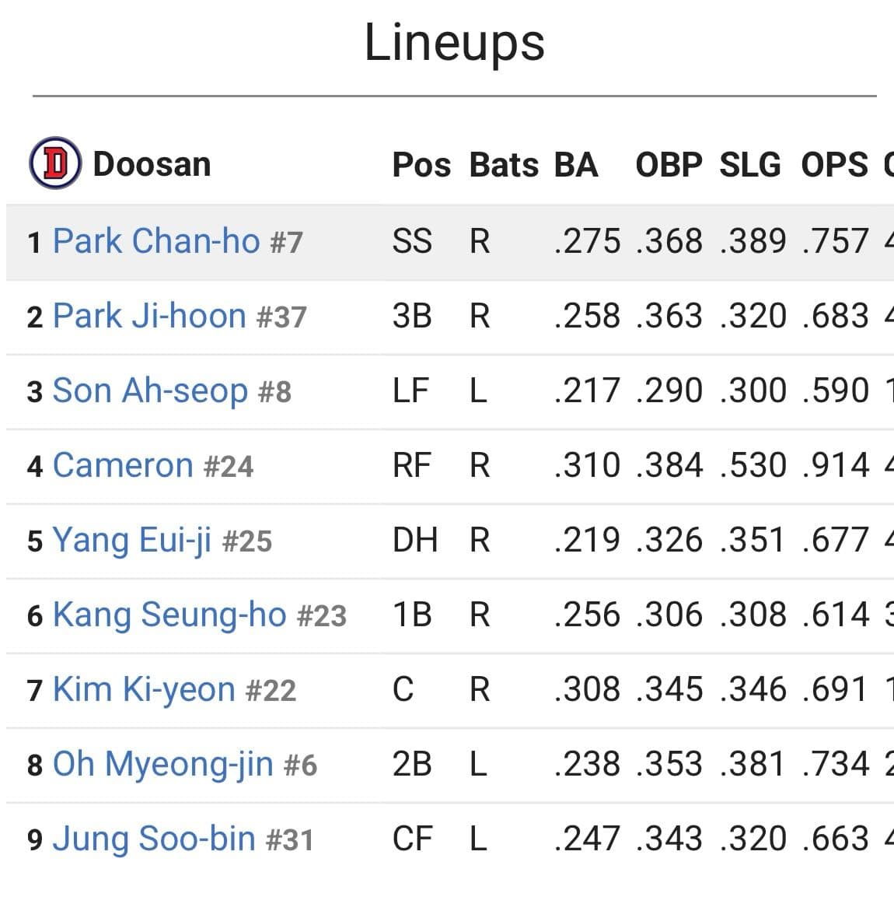Click the Lineups section title
This screenshot has width=894, height=904.
[x=455, y=43]
